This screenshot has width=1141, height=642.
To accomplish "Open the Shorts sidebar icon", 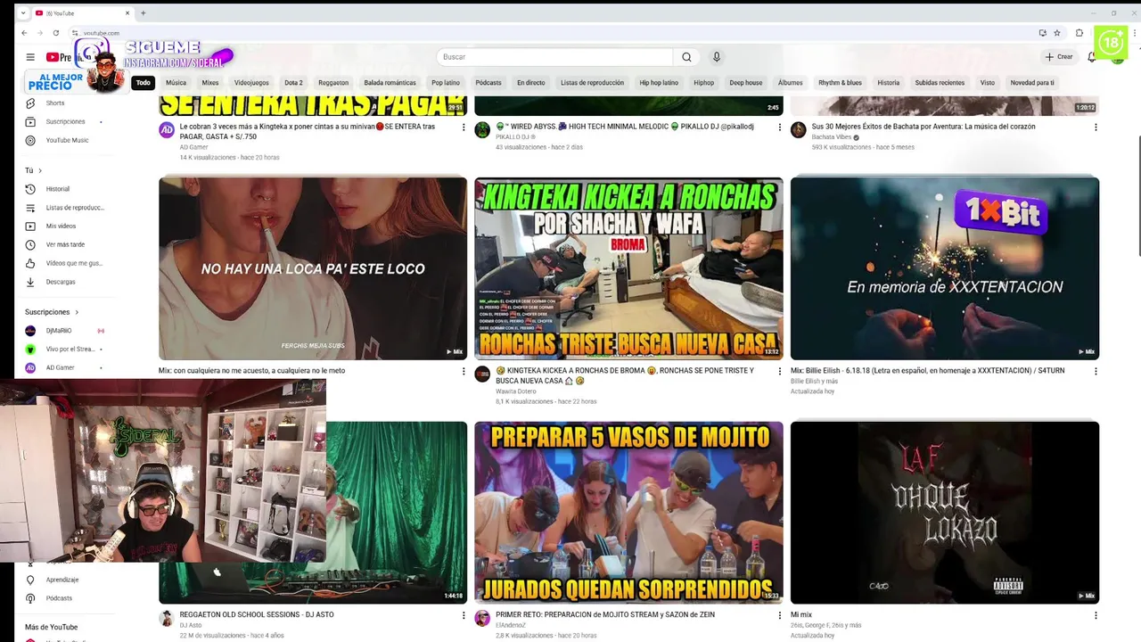I will pos(30,103).
